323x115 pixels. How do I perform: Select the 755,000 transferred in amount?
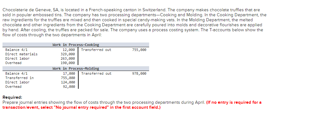(68, 78)
